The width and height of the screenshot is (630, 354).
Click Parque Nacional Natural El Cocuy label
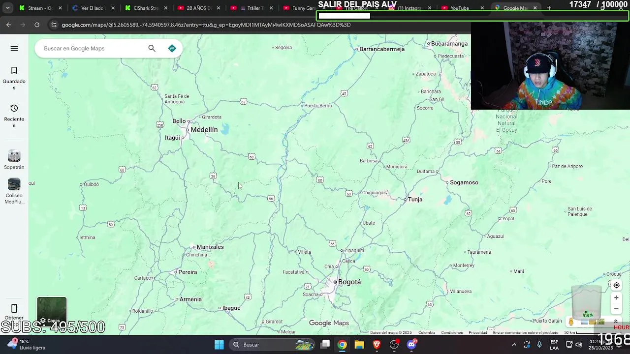pos(506,120)
